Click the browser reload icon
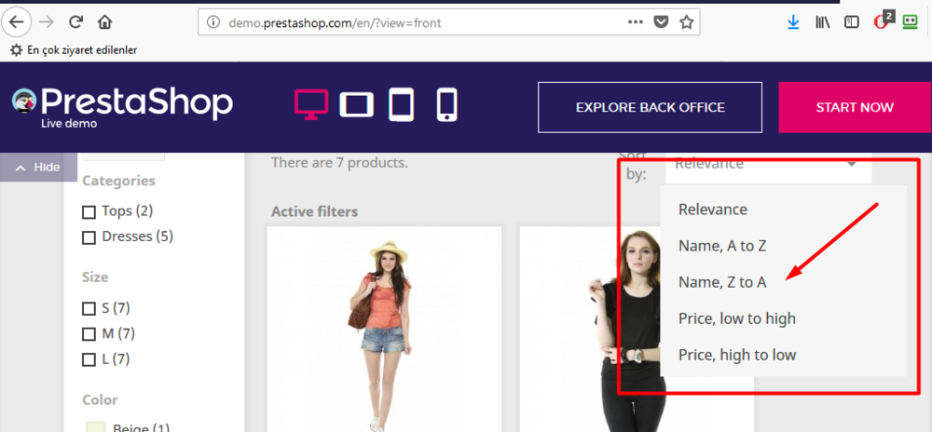 coord(75,21)
